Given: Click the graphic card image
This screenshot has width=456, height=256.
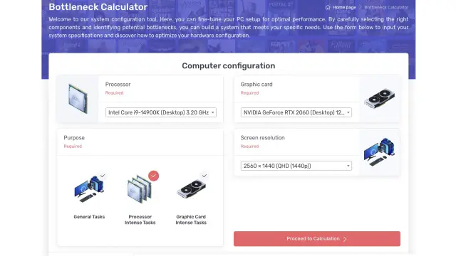Looking at the screenshot, I should (x=379, y=98).
